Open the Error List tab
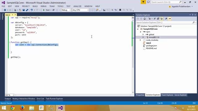This screenshot has width=198, height=111. 41,99
